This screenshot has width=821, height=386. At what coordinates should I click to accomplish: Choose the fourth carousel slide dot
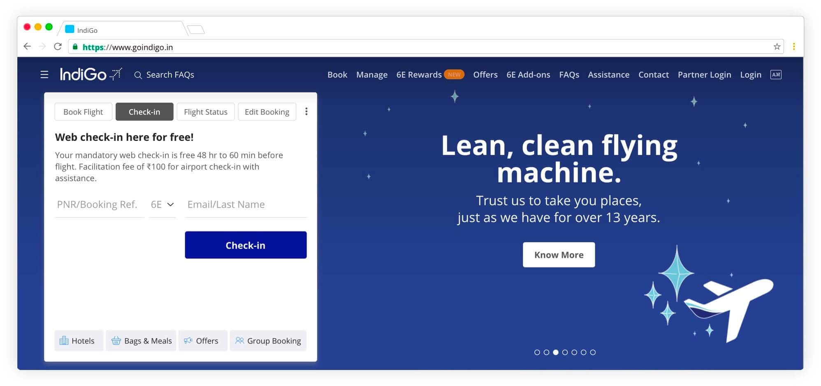[x=565, y=352]
